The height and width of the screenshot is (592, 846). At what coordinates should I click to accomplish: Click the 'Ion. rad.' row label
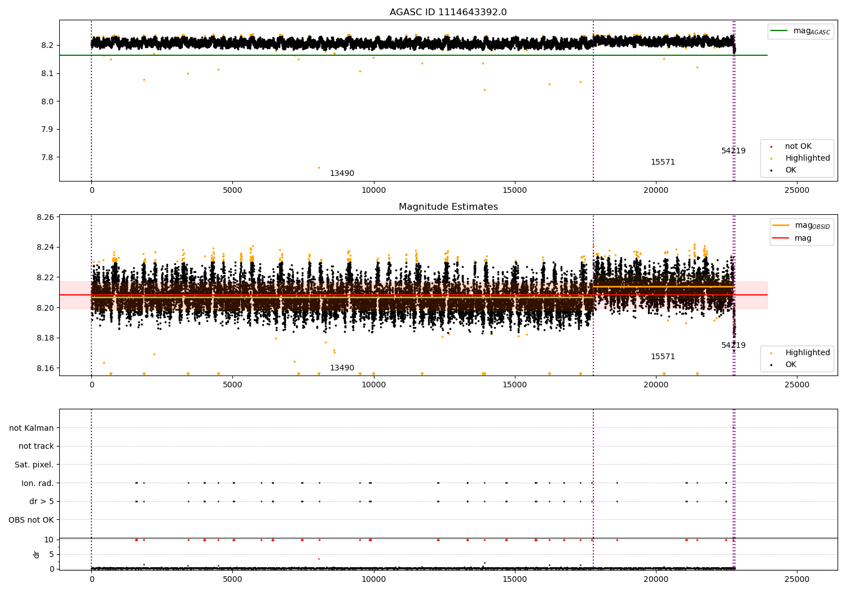38,484
